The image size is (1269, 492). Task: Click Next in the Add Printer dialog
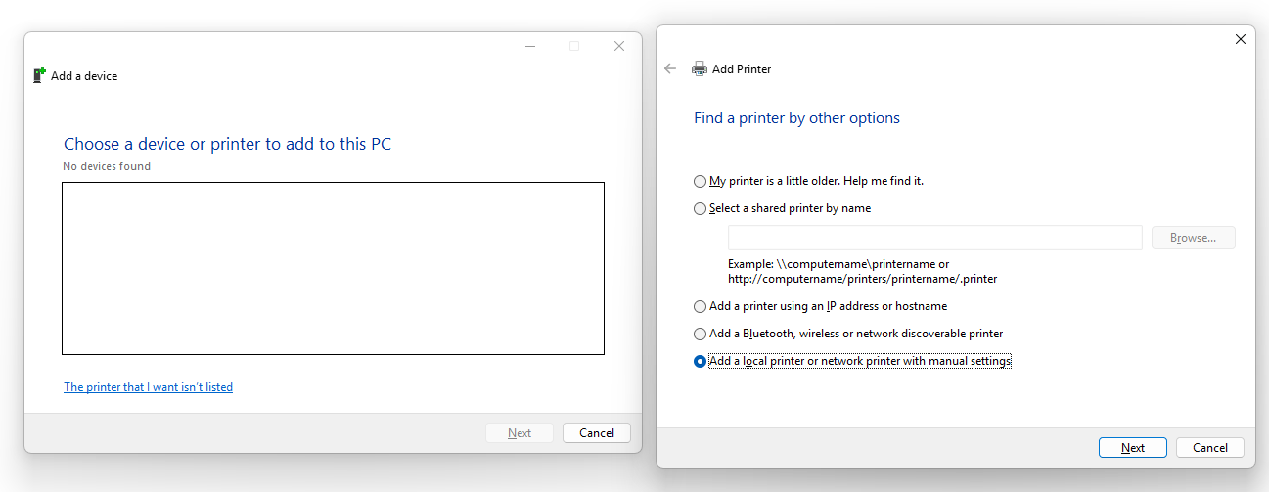tap(1132, 447)
